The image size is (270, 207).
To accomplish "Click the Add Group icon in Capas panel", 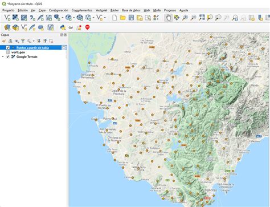I will 10,41.
